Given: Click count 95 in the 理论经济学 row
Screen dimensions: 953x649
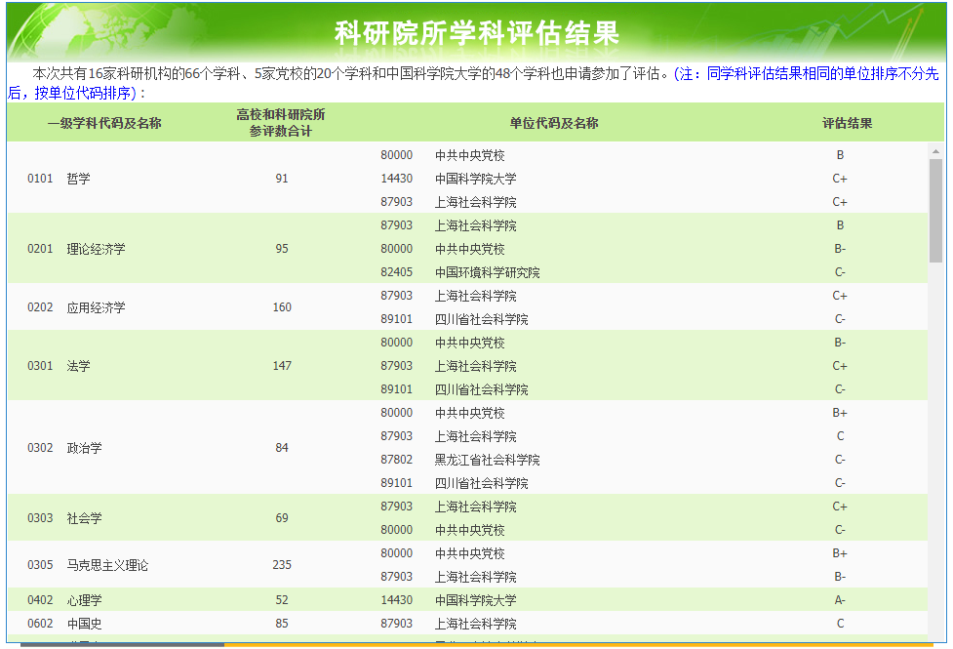Looking at the screenshot, I should [281, 249].
